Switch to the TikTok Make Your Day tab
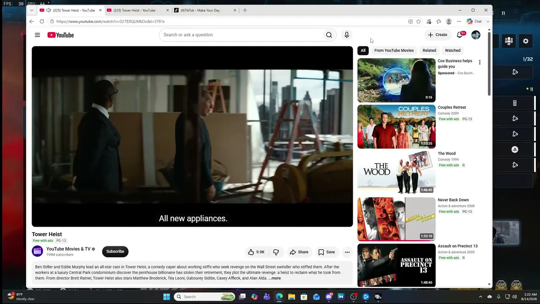540x304 pixels. click(x=205, y=10)
